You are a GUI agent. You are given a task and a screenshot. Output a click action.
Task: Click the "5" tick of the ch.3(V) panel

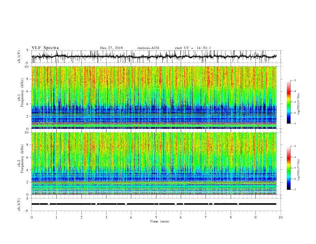[28, 199]
